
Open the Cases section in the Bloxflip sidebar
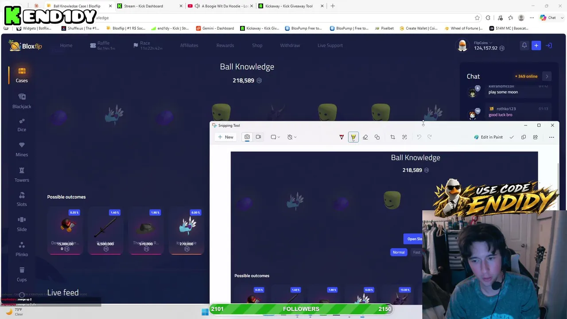(22, 75)
